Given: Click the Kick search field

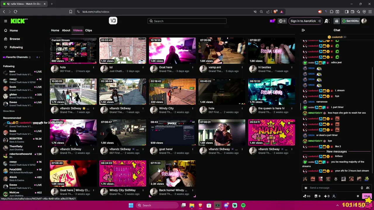Looking at the screenshot, I should tap(187, 21).
